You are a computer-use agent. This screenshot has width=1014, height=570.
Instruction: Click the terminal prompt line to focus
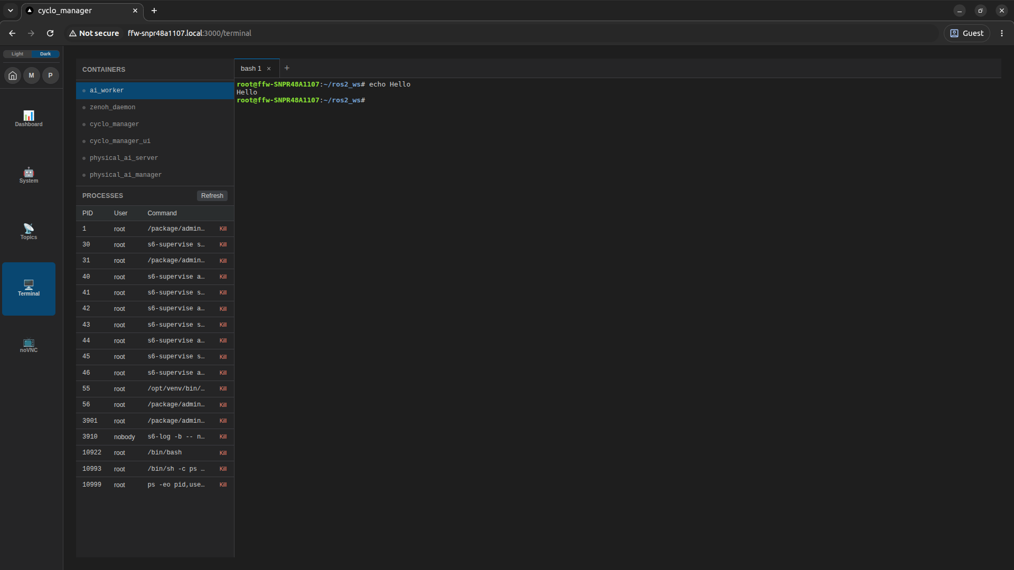tap(301, 100)
